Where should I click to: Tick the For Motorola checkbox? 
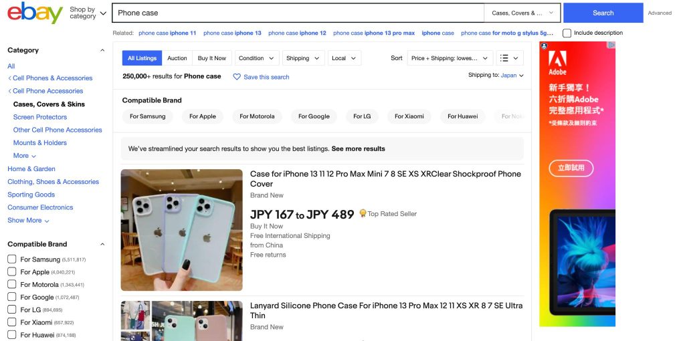coord(12,284)
